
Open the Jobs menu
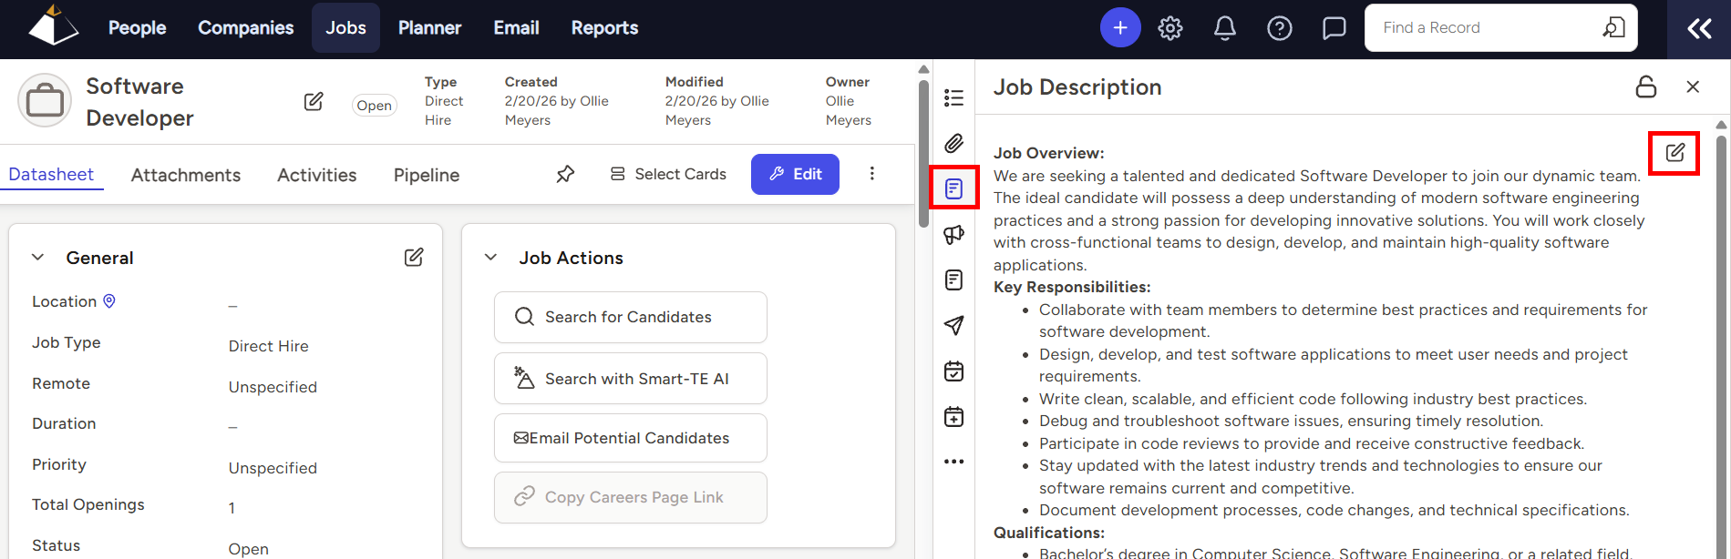[345, 28]
